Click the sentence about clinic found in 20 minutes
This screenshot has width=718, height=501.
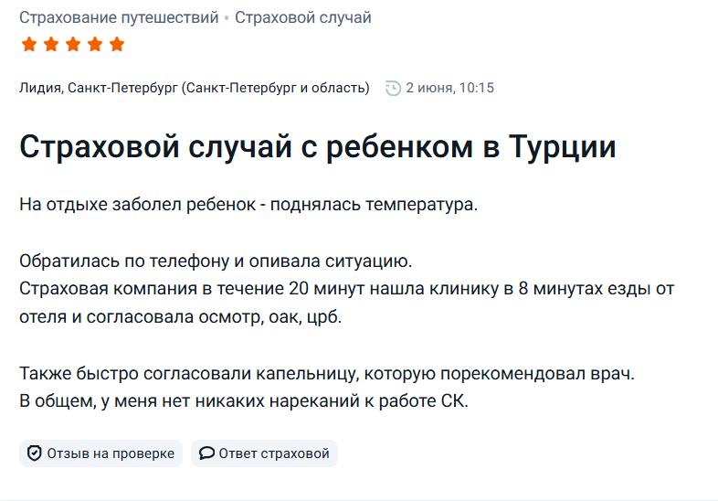coord(346,303)
